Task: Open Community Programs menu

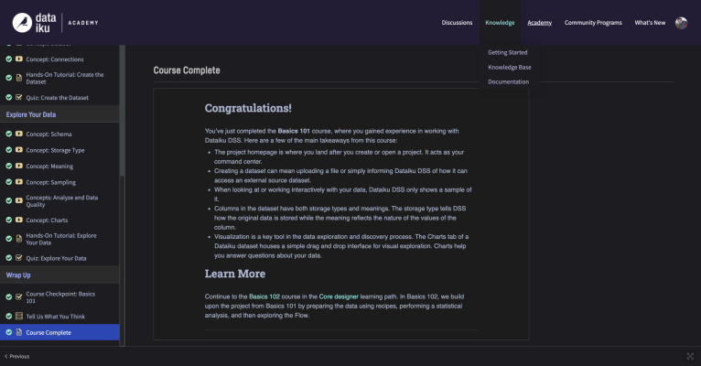Action: click(x=593, y=23)
